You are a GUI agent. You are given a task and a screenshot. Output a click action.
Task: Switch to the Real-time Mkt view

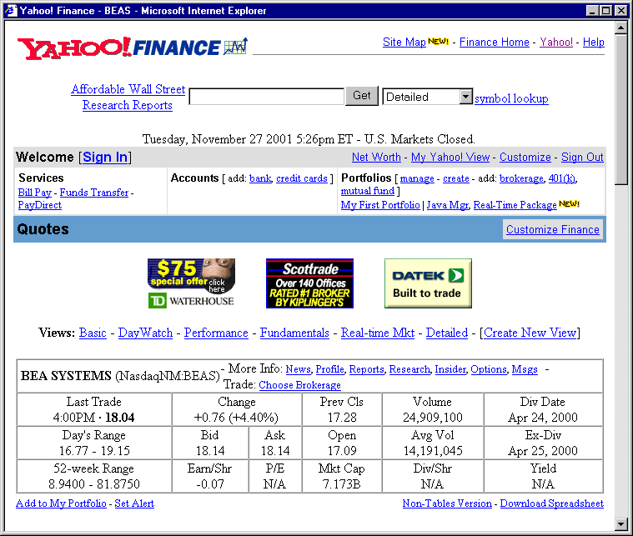click(x=378, y=333)
